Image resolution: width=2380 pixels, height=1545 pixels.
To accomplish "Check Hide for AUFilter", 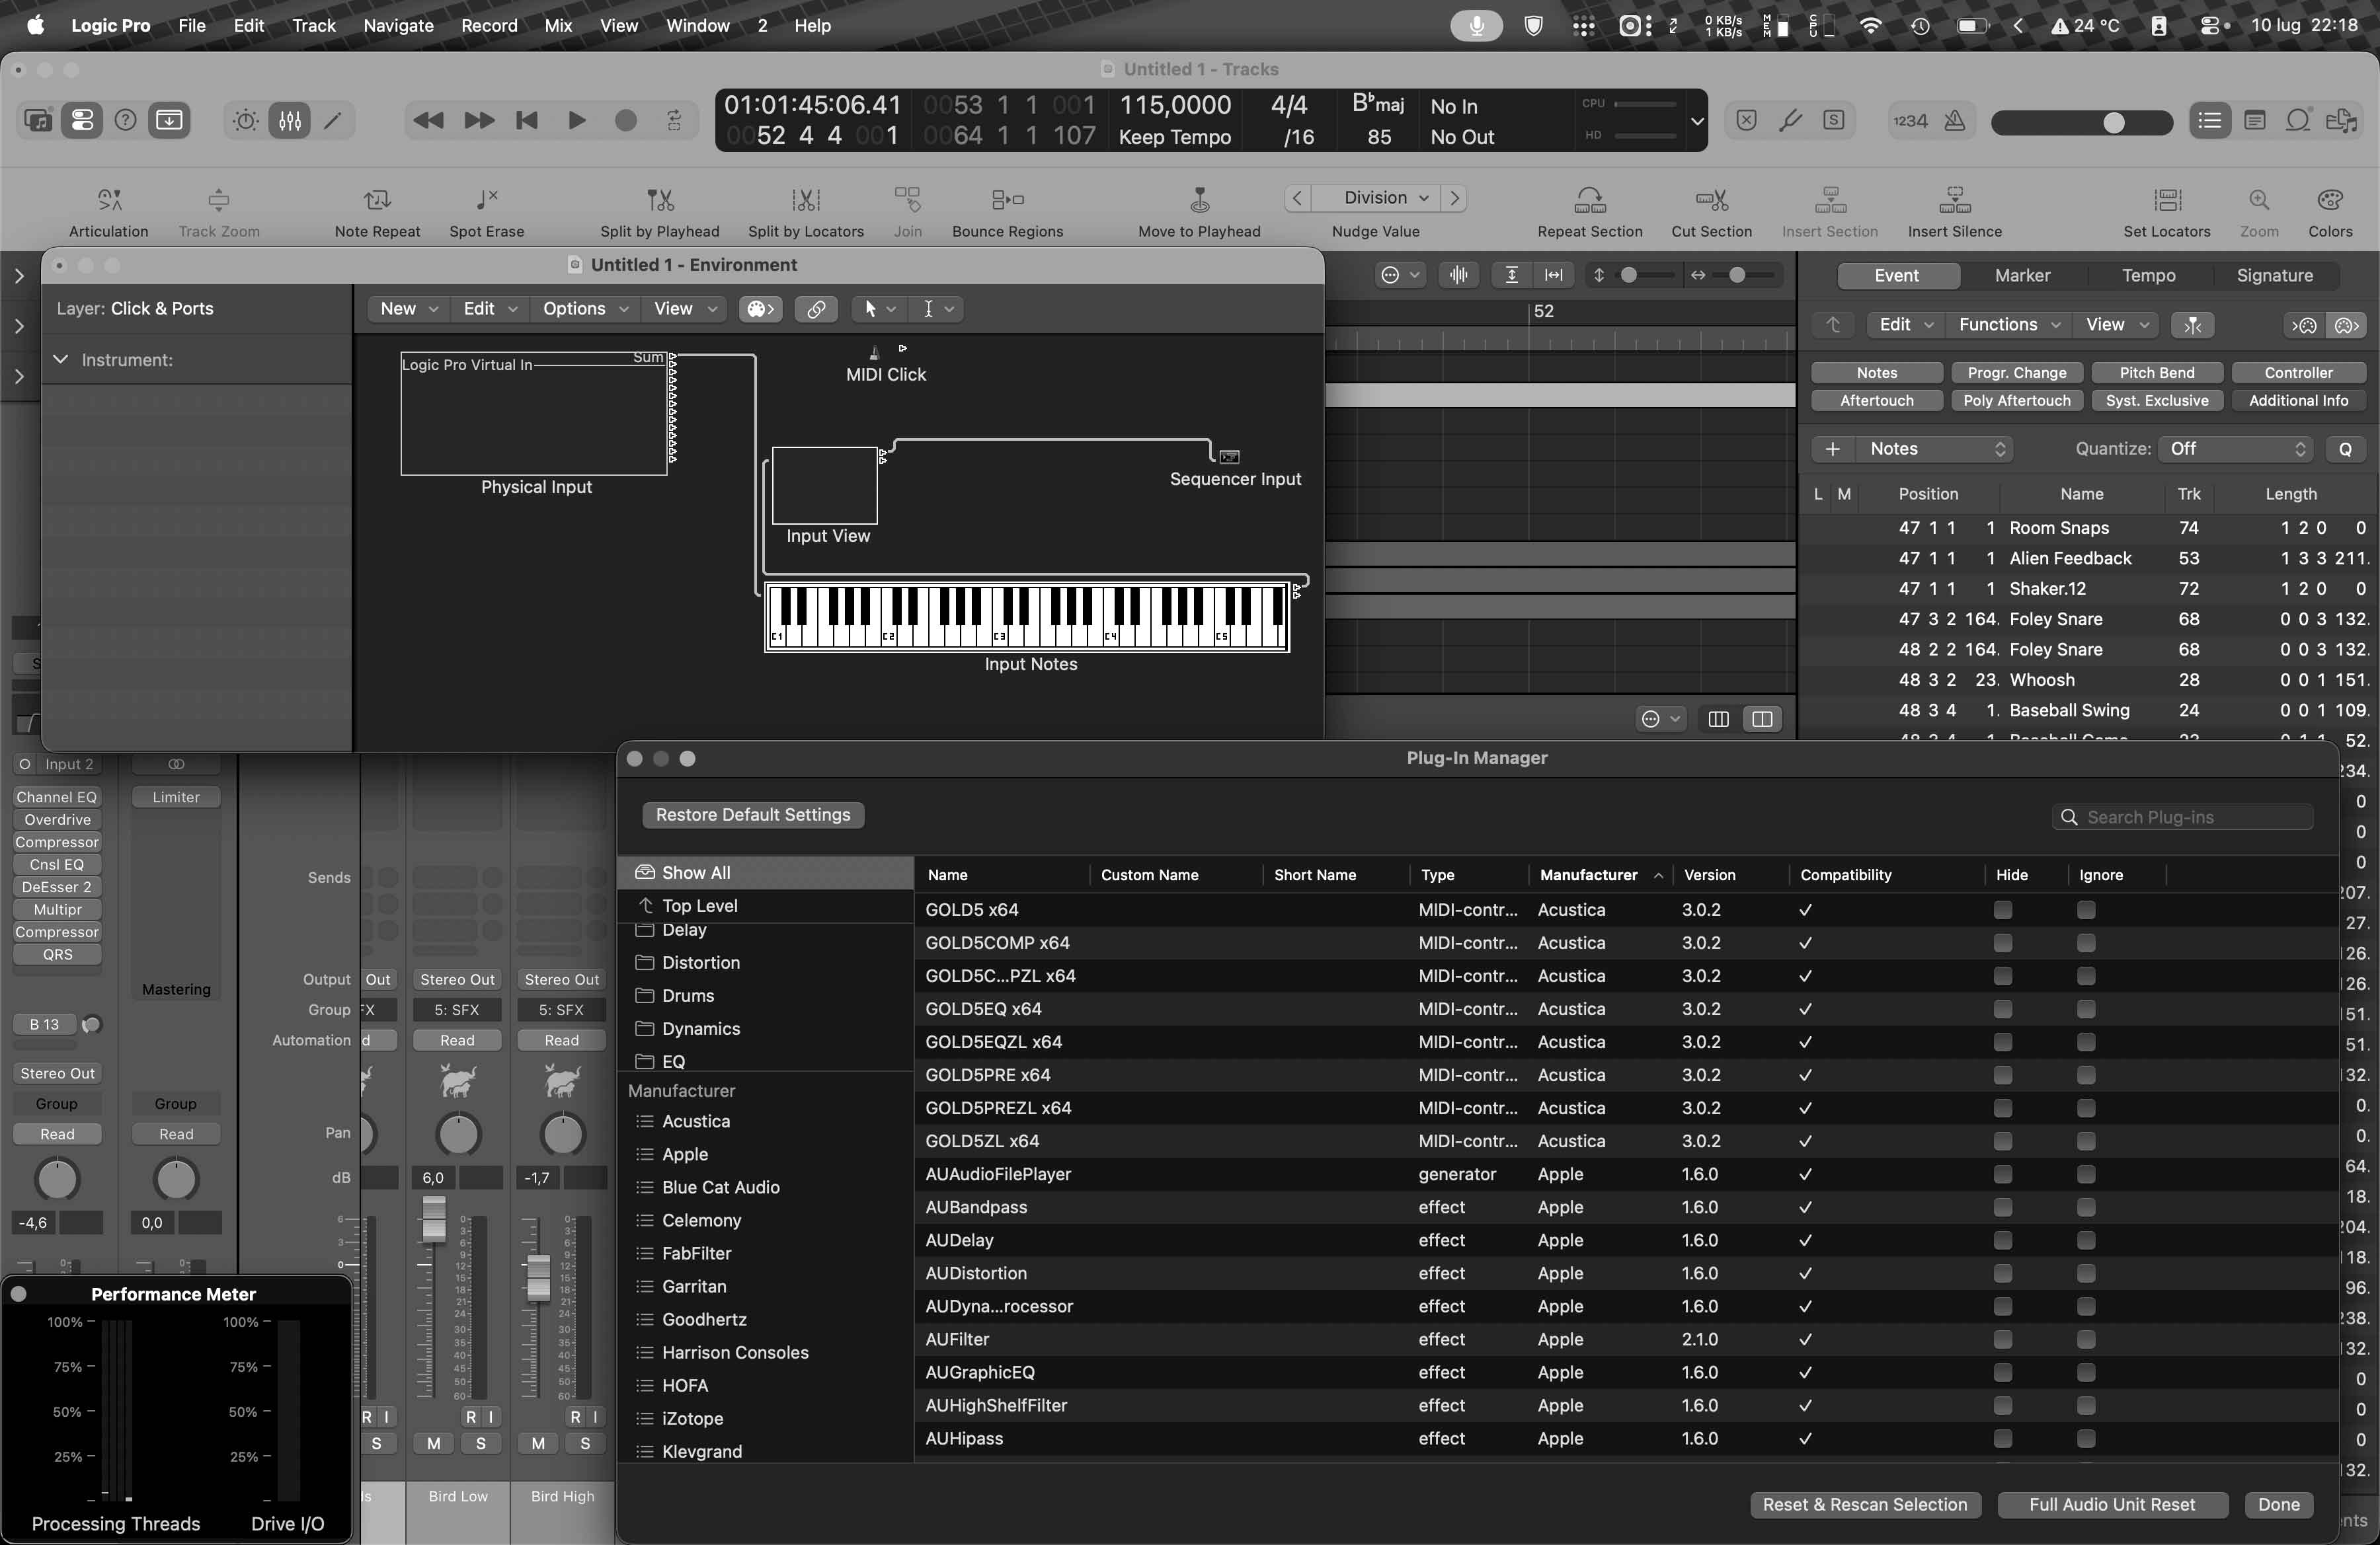I will [2002, 1339].
